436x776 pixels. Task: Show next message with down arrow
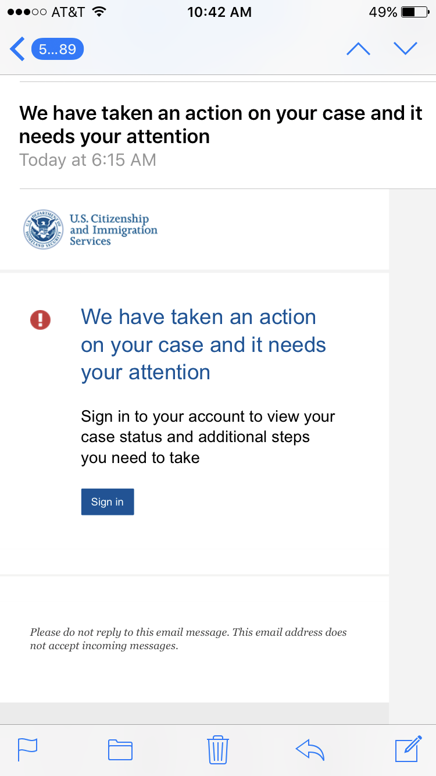[x=405, y=49]
